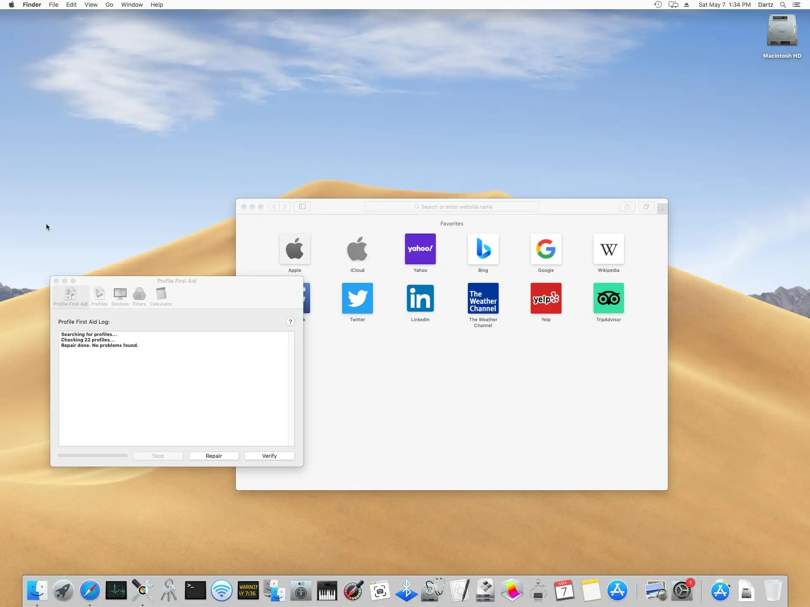Expand the Dartz user menu
This screenshot has height=607, width=810.
click(765, 5)
